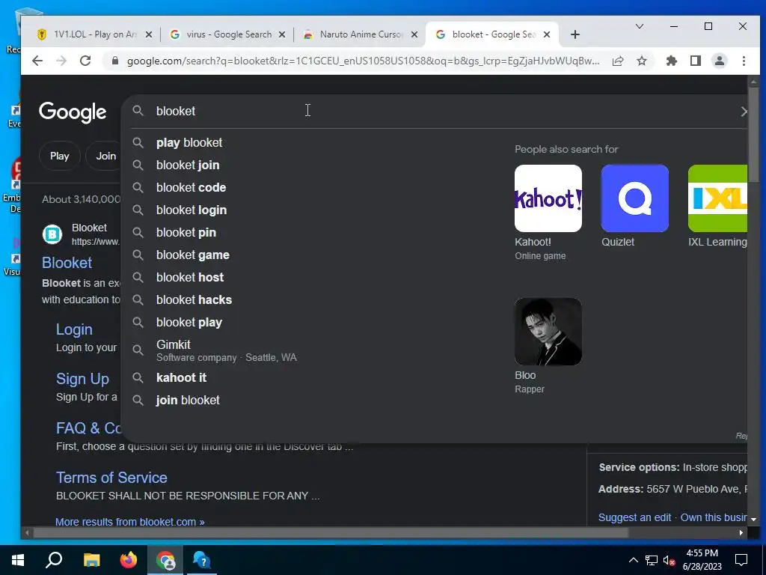Close the 1V1.LOL tab

coord(149,34)
